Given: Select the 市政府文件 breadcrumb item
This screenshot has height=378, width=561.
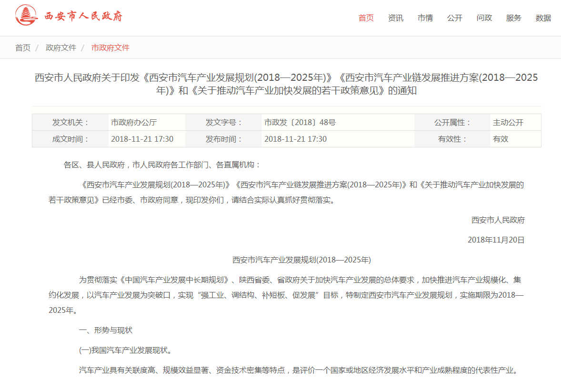Looking at the screenshot, I should point(110,48).
